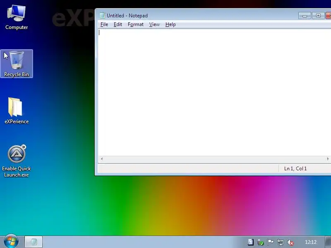Viewport: 331px width, 248px height.
Task: Click the horizontal scrollbar left arrow
Action: [102, 159]
